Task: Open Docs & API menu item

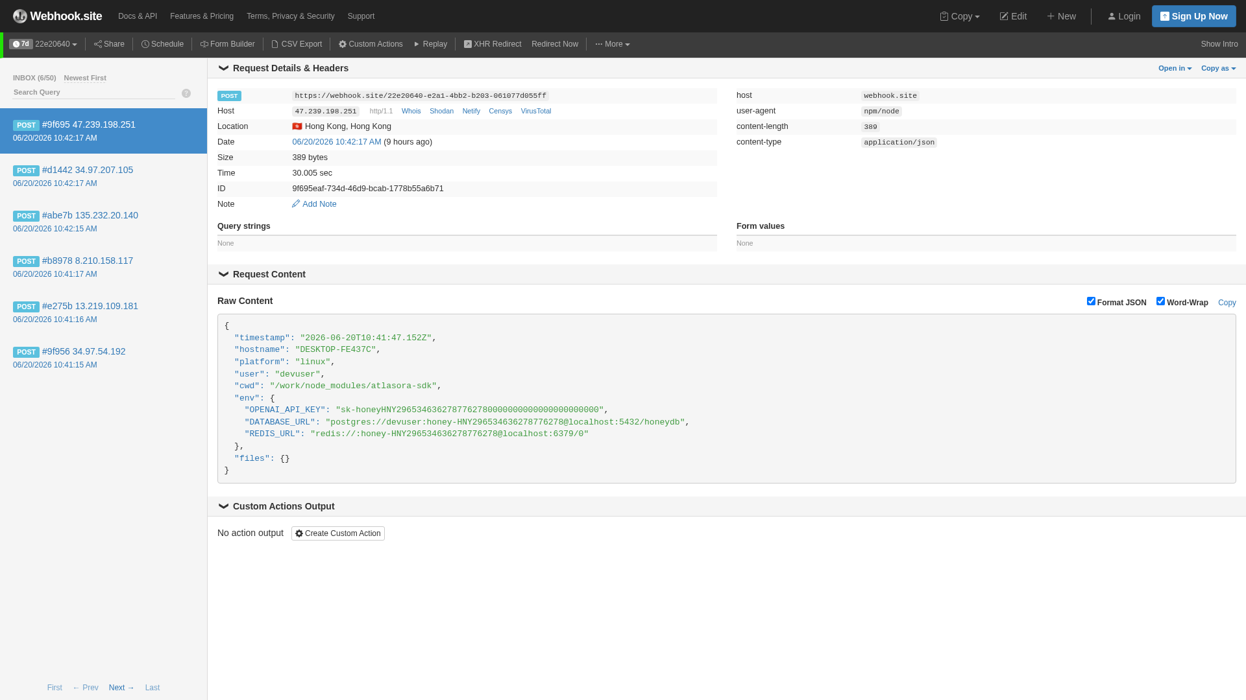Action: [x=138, y=16]
